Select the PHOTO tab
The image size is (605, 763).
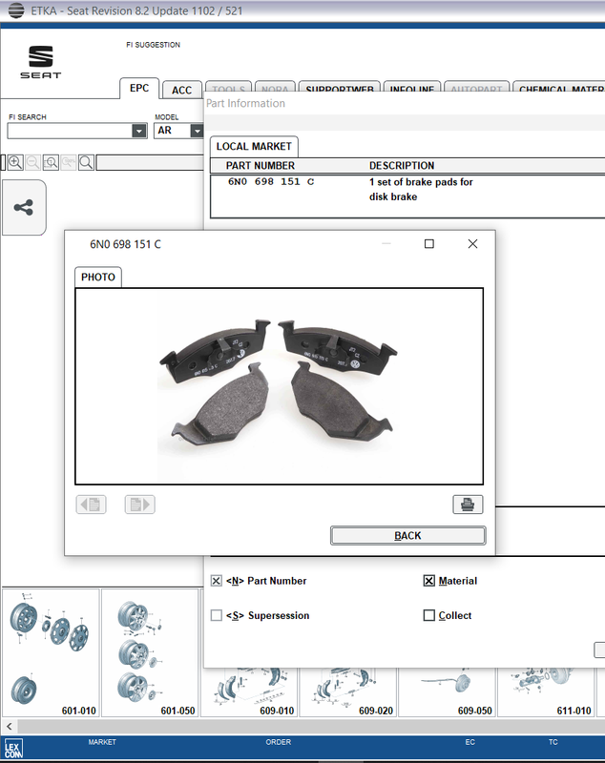coord(98,277)
